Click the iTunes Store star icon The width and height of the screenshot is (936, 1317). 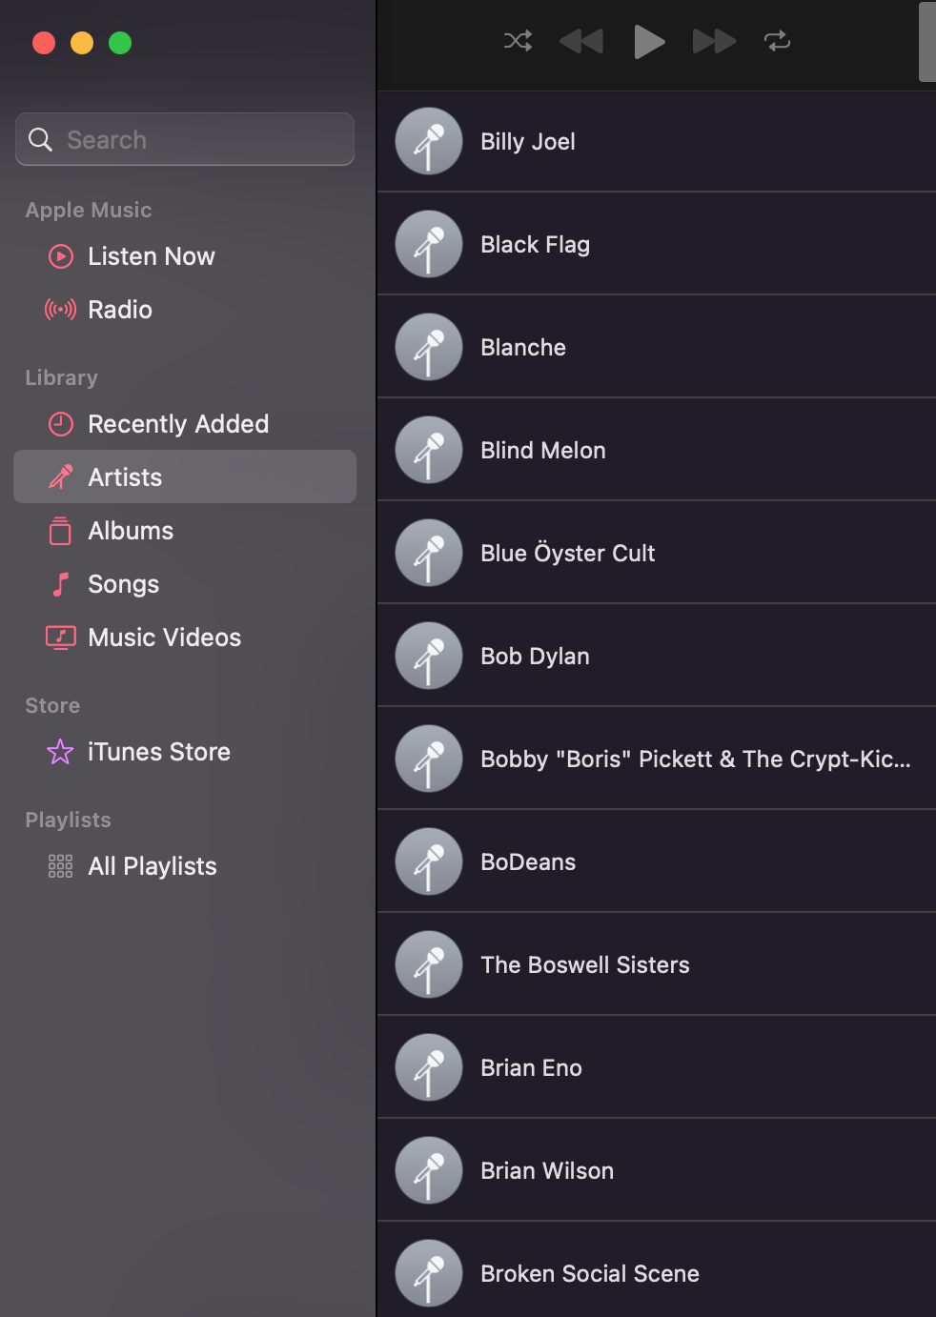click(61, 752)
